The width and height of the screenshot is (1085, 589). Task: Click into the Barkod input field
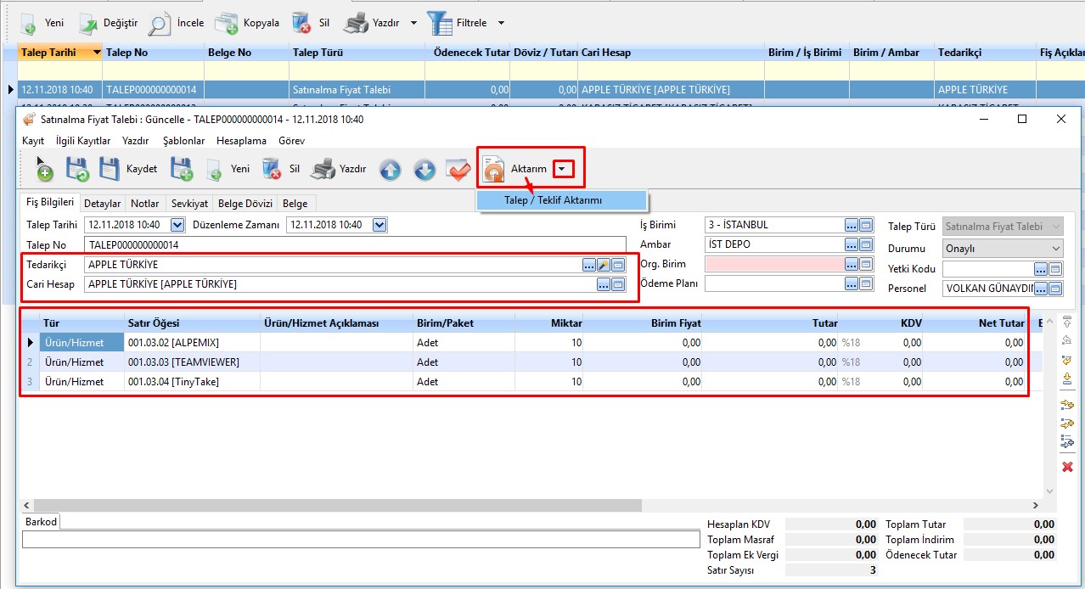click(360, 540)
